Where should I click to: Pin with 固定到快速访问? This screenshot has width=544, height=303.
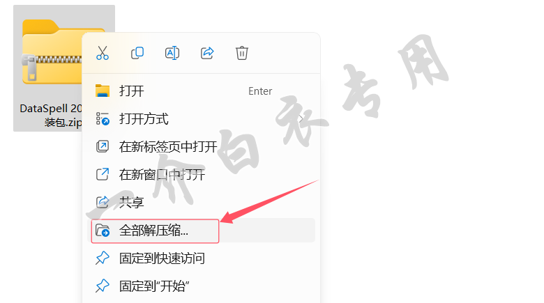tap(202, 258)
